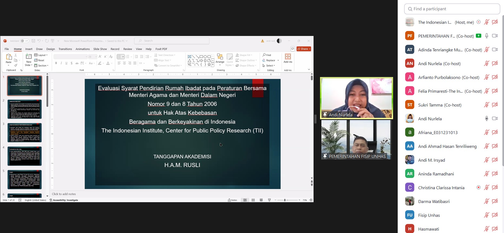The image size is (504, 233).
Task: Toggle the AutoSave switch
Action: (x=24, y=41)
